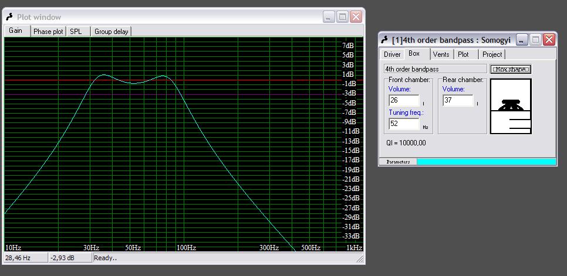Click the 500Hz axis label
The height and width of the screenshot is (276, 567).
coord(311,248)
